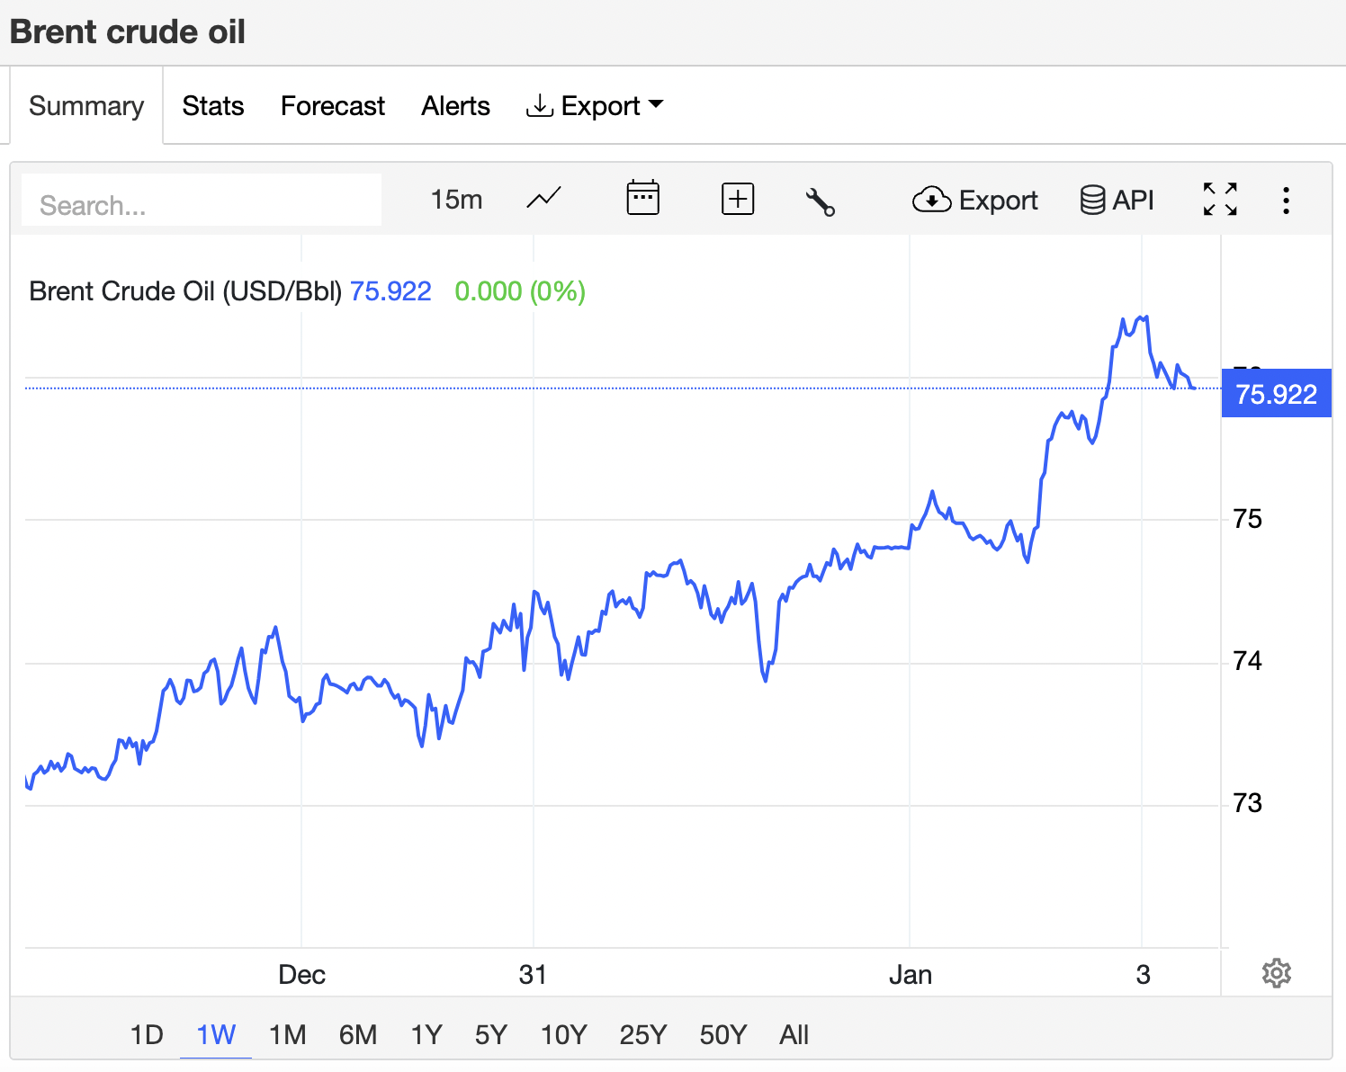Select the 50Y time range
The width and height of the screenshot is (1346, 1072).
(x=723, y=1035)
